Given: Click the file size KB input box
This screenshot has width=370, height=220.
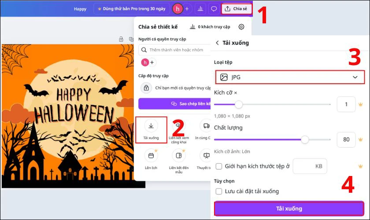Looking at the screenshot, I should coord(310,166).
